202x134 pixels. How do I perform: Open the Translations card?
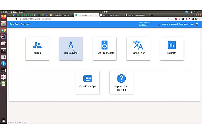point(138,49)
